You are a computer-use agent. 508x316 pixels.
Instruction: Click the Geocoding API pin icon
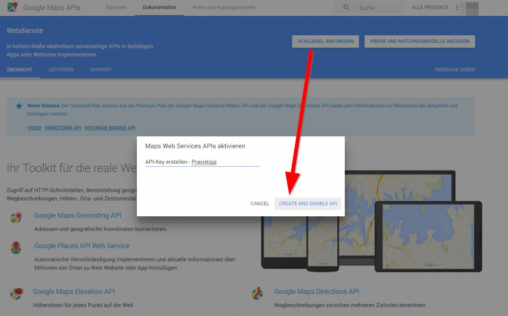[x=16, y=218]
